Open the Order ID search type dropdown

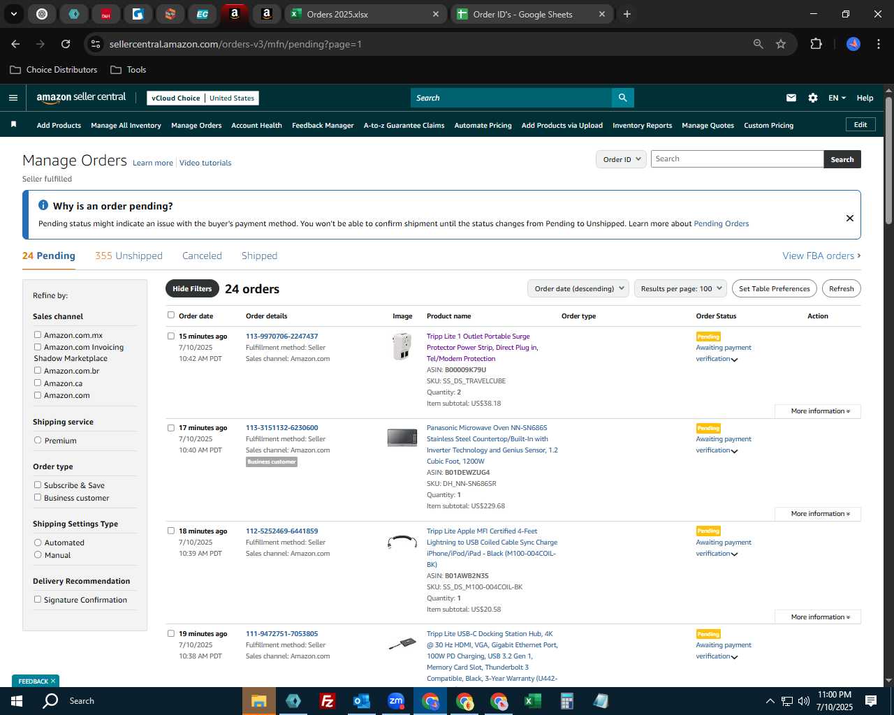[x=621, y=159]
